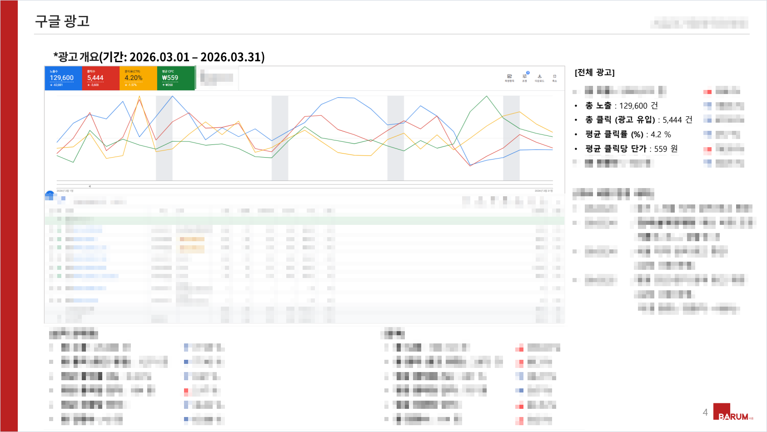Select the 총 클릭 5,444 건 bullet

pyautogui.click(x=638, y=120)
